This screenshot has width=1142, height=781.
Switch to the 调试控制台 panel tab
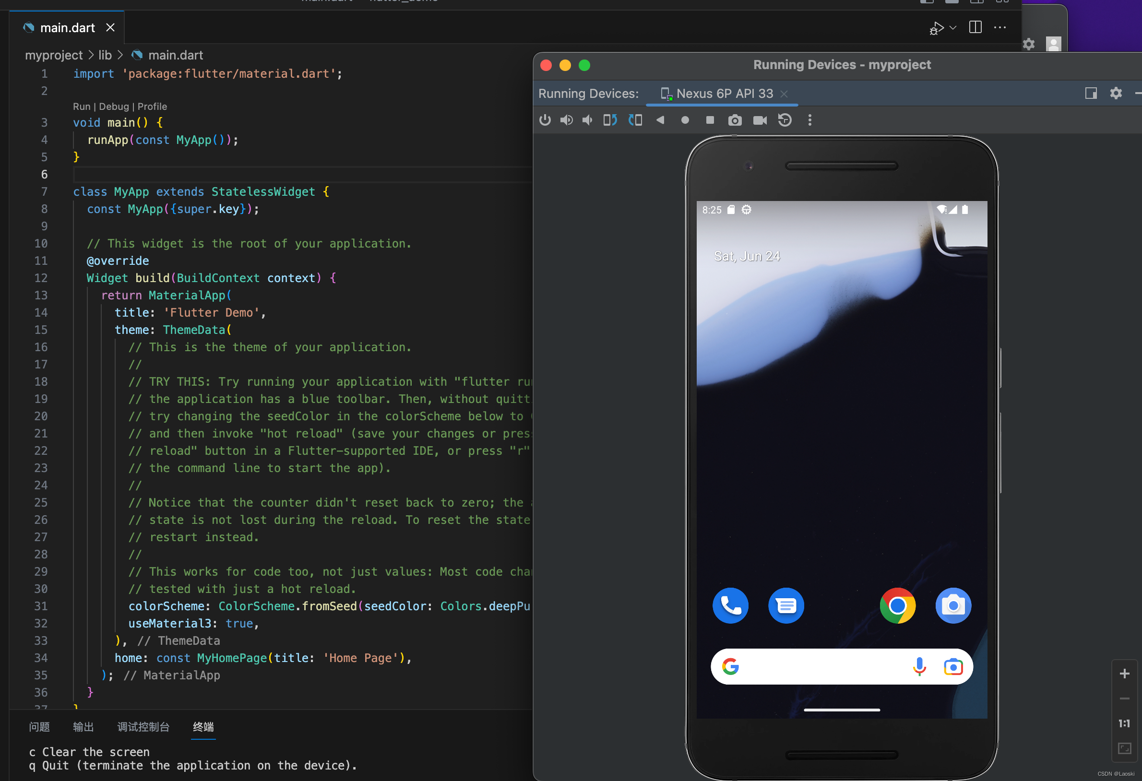[143, 726]
